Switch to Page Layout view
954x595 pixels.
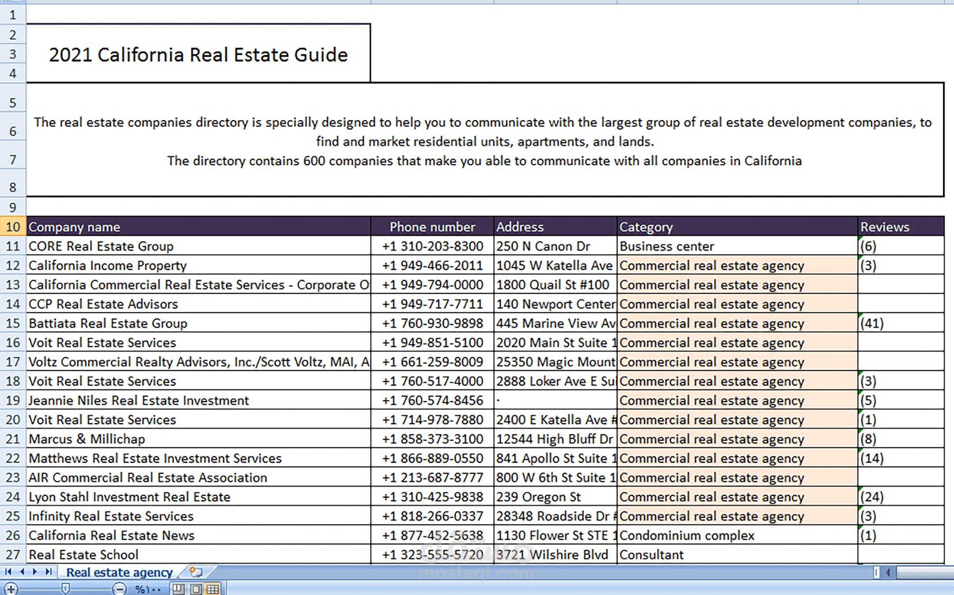(x=196, y=589)
